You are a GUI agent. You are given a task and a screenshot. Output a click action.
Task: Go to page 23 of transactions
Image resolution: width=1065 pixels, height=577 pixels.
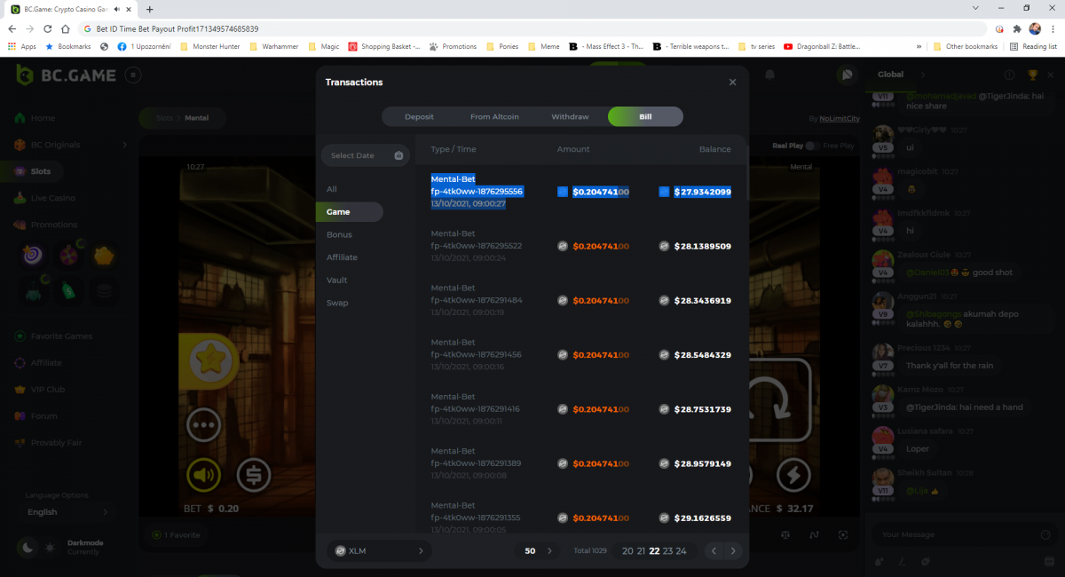tap(667, 550)
